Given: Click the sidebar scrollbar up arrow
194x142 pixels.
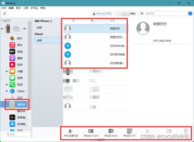Looking at the screenshot, I should coord(30,20).
